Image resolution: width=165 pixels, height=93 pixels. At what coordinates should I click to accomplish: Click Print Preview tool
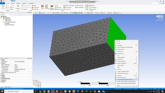(67, 9)
